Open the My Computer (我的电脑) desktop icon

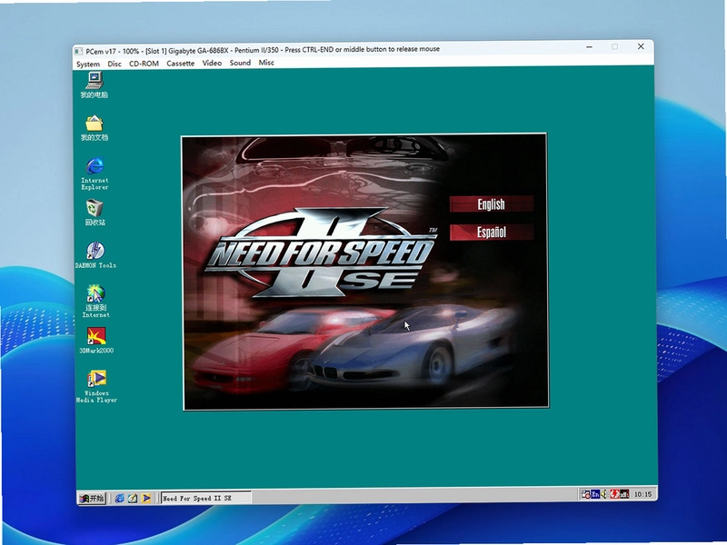95,84
